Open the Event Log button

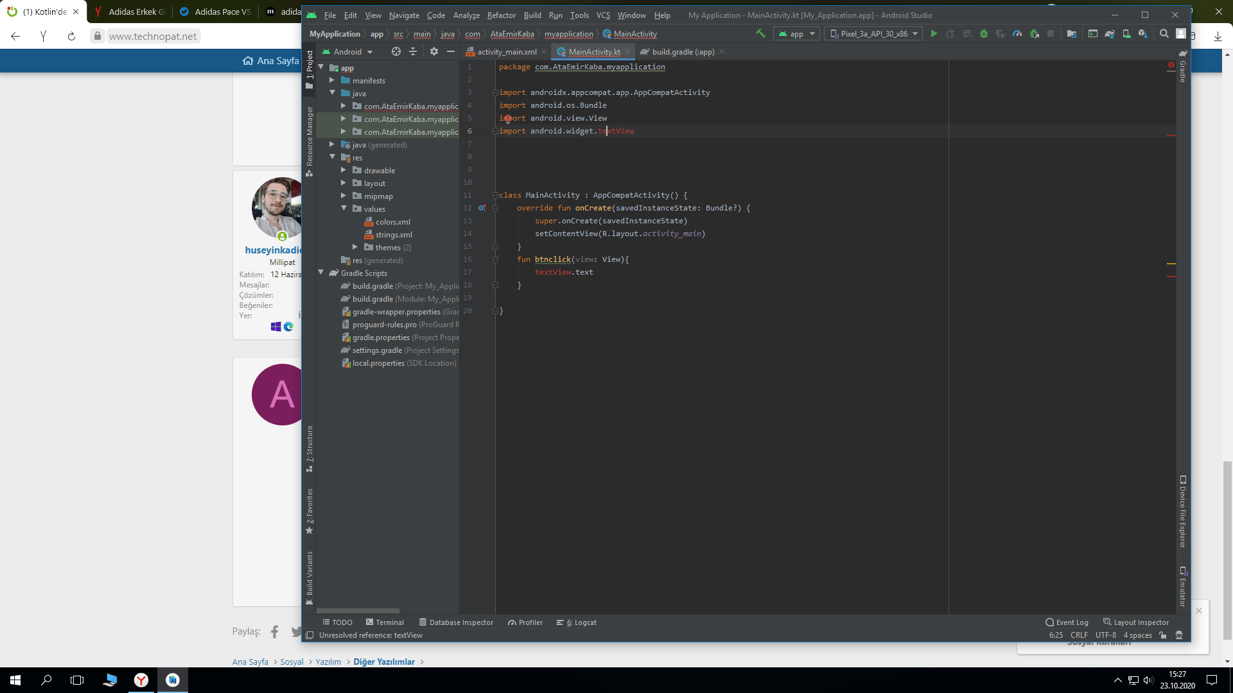click(1067, 622)
